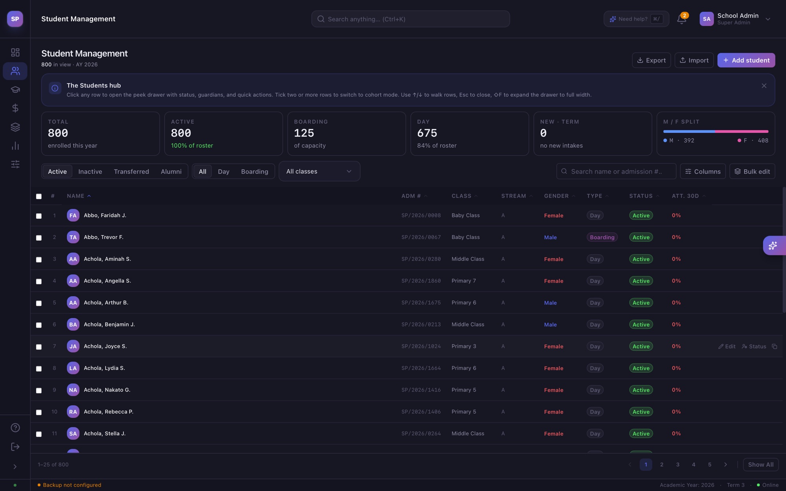Expand the School Admin account menu chevron
This screenshot has height=491, width=786.
pos(768,19)
